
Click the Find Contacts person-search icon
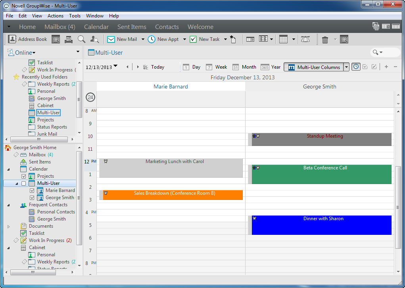pos(94,39)
